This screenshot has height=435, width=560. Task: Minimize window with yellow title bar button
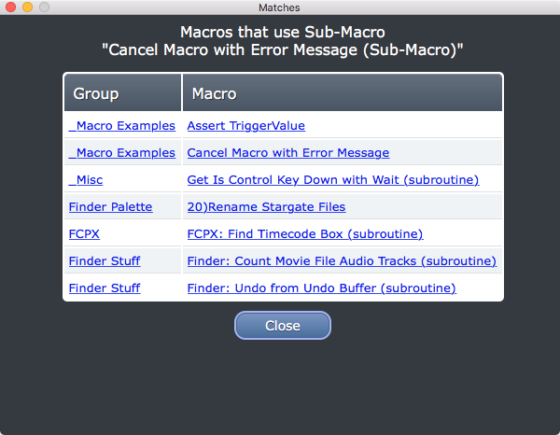tap(27, 7)
